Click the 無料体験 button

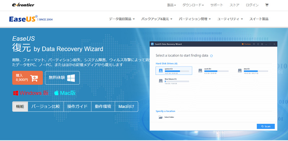pos(62,78)
